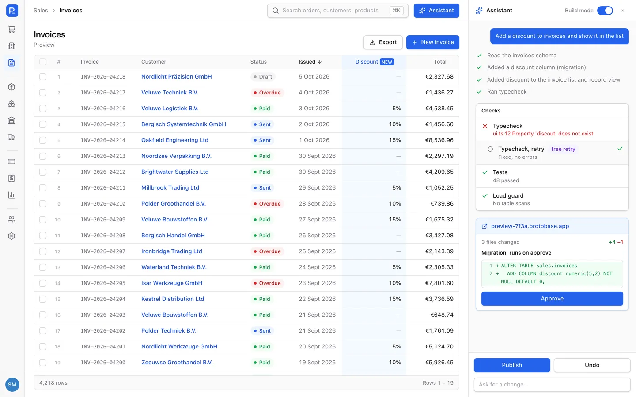
Task: Open the credit card payments icon in sidebar
Action: point(12,161)
